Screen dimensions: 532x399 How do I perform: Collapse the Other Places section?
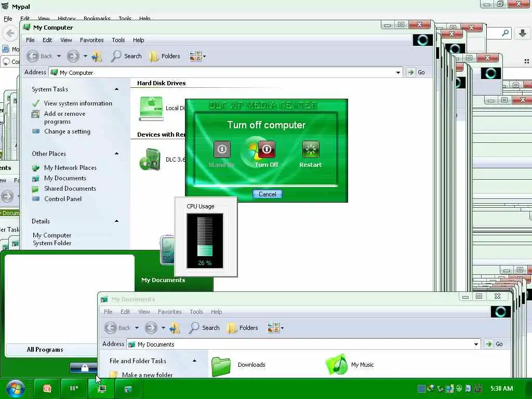coord(116,154)
